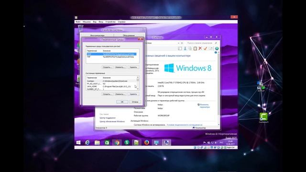
Task: Click the volume speaker tray icon
Action: [x=216, y=142]
